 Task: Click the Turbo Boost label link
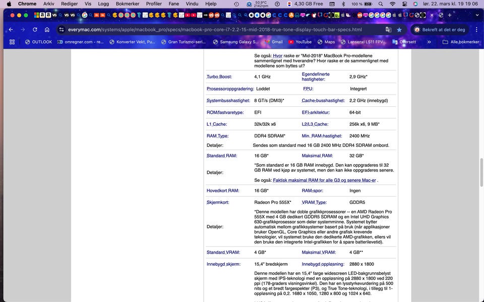pyautogui.click(x=219, y=77)
